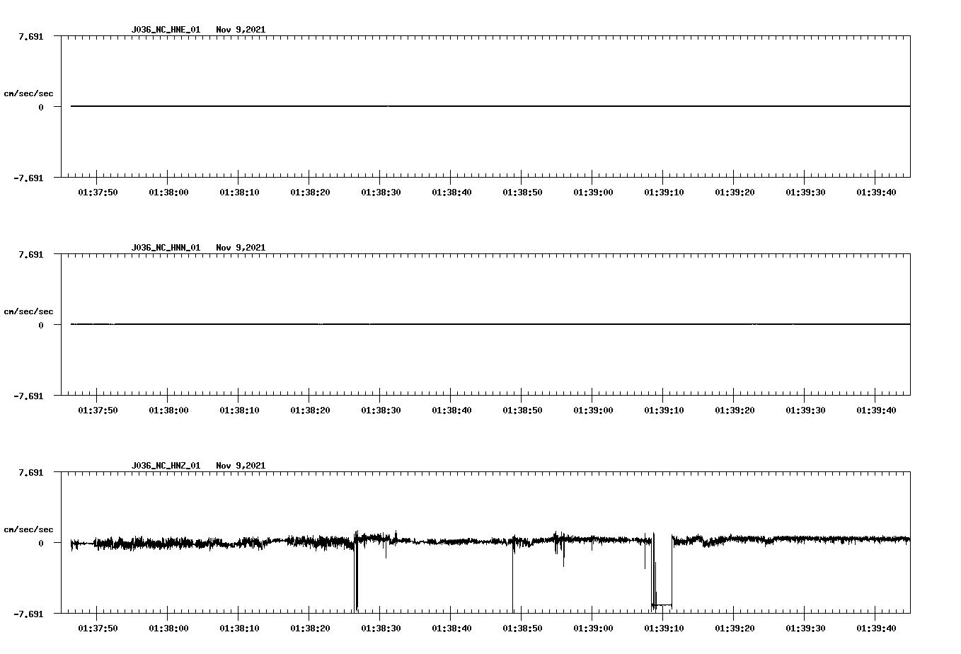Click the 01:38:30 time label under HNE plot
Viewport: 961px width, 654px height.
381,193
